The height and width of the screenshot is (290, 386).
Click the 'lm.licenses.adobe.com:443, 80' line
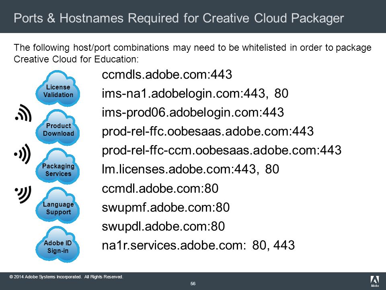[x=191, y=169]
